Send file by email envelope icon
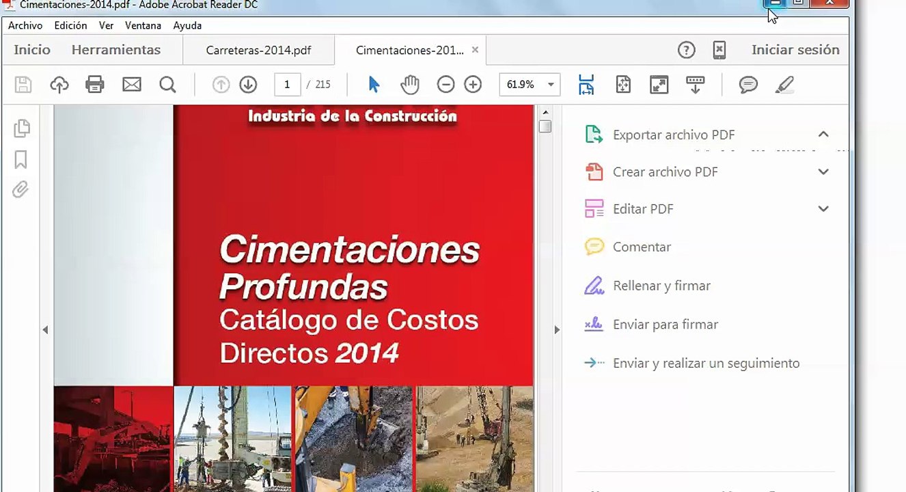The image size is (906, 492). pyautogui.click(x=132, y=85)
